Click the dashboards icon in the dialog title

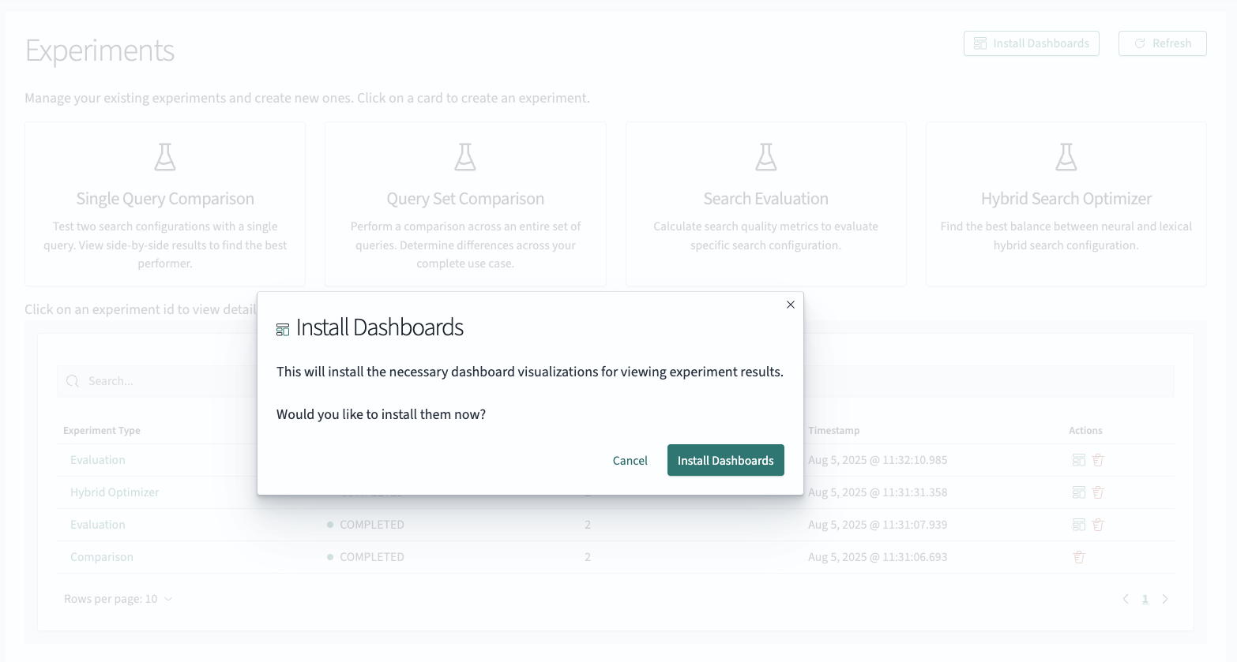coord(282,328)
